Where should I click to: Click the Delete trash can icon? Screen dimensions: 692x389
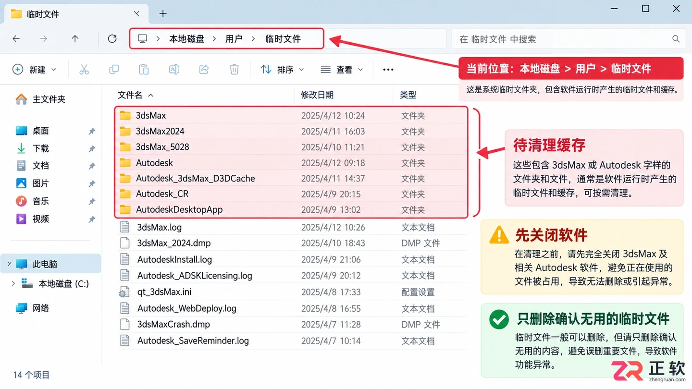coord(234,70)
